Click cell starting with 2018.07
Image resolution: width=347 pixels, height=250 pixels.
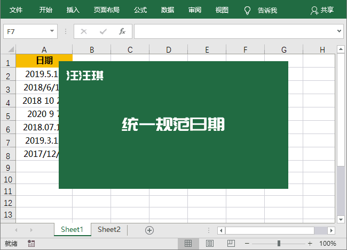tap(37, 127)
